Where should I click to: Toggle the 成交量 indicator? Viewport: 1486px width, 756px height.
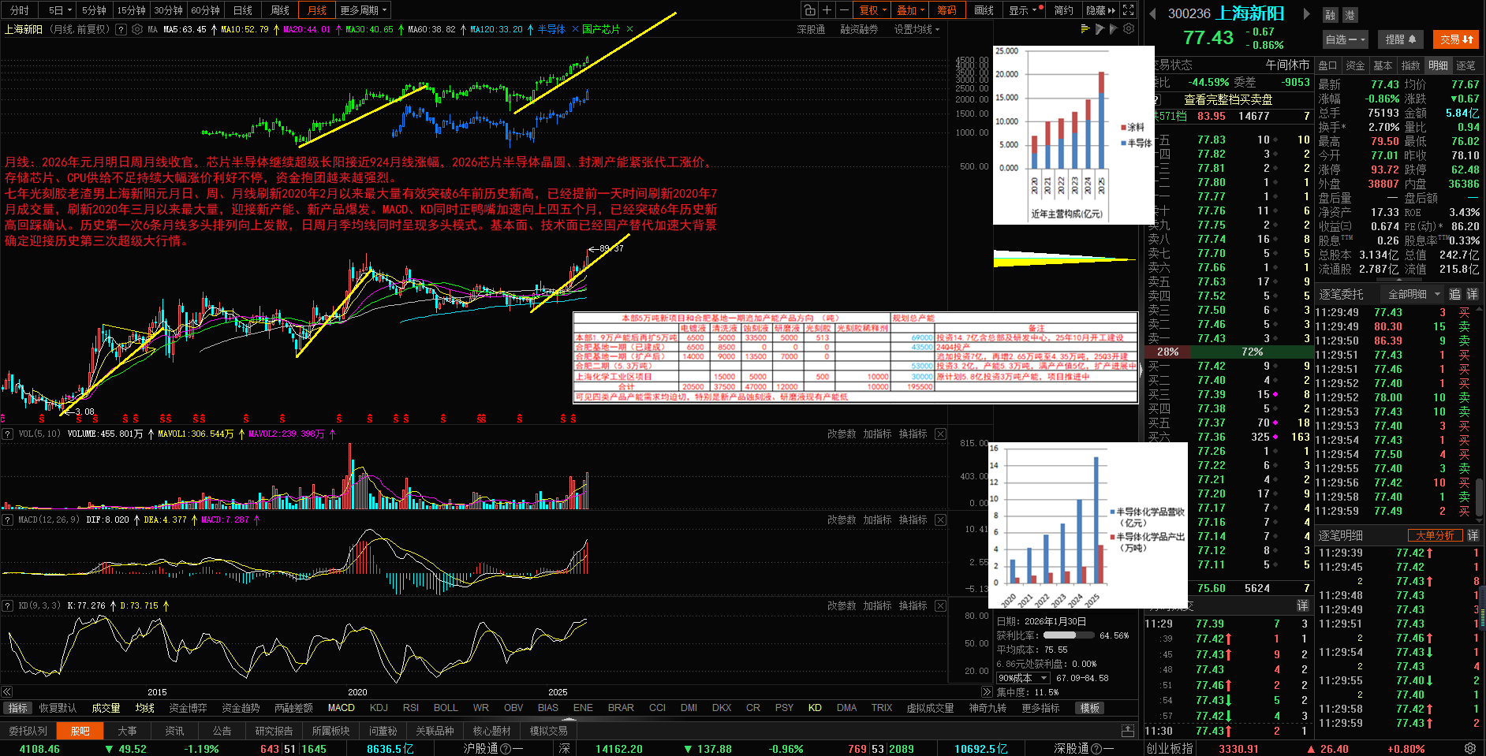(106, 708)
